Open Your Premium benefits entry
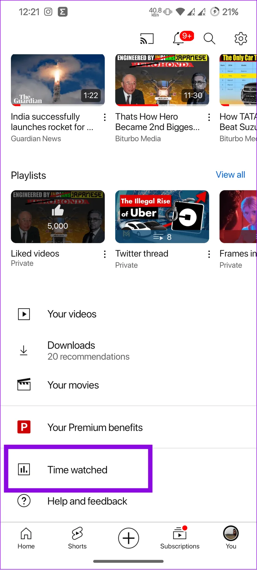The height and width of the screenshot is (570, 257). 128,427
